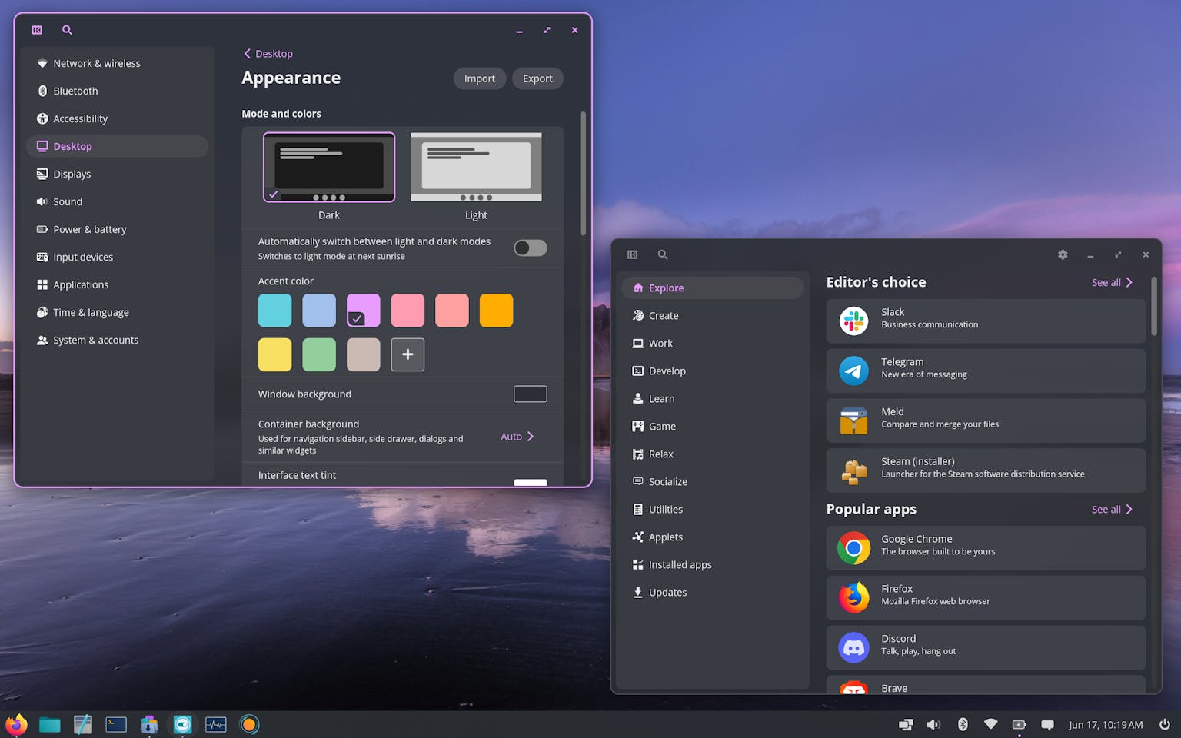Open Network & wireless settings
Viewport: 1181px width, 738px height.
click(118, 63)
